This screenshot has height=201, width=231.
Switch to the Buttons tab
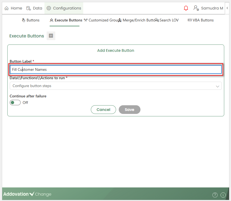(31, 20)
